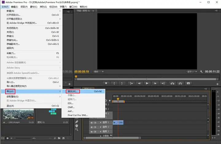Open the Timeline panel menu
The image size is (221, 144).
(x=206, y=89)
